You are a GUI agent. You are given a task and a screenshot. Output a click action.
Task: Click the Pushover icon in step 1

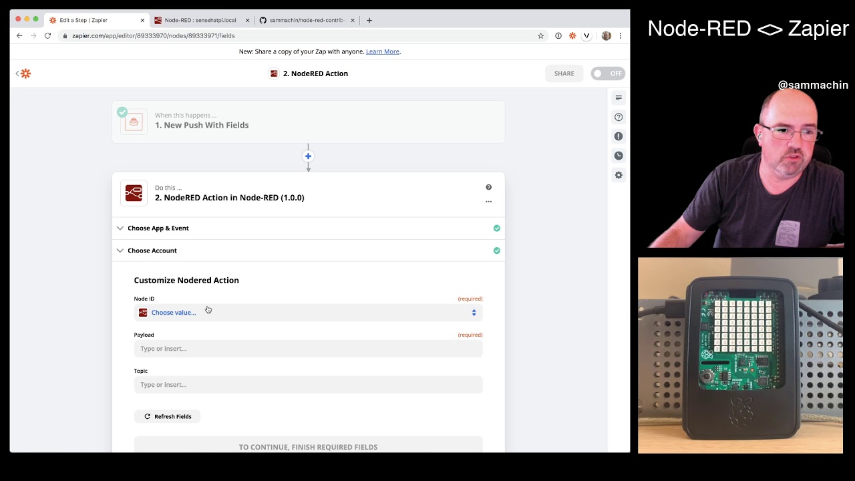tap(134, 121)
